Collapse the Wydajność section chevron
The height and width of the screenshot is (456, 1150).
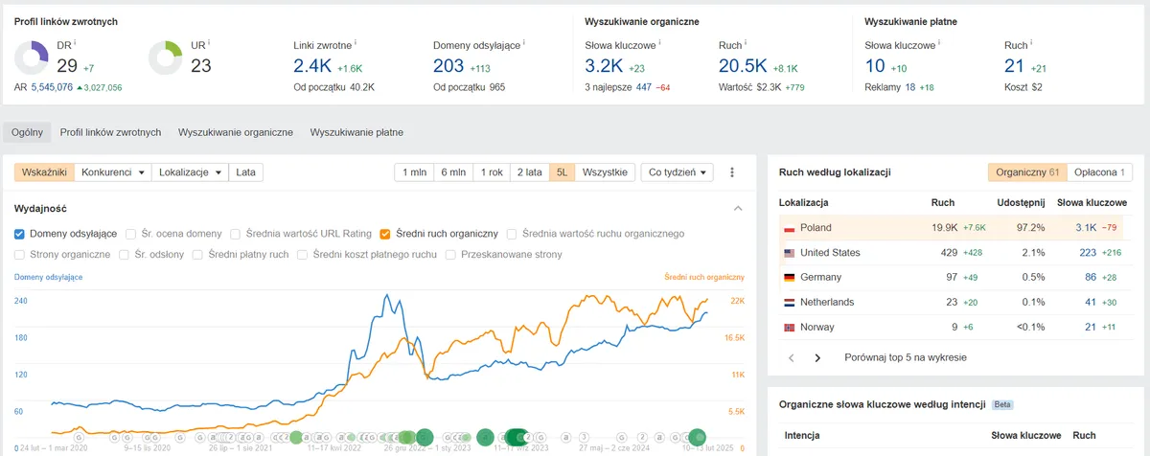coord(738,209)
